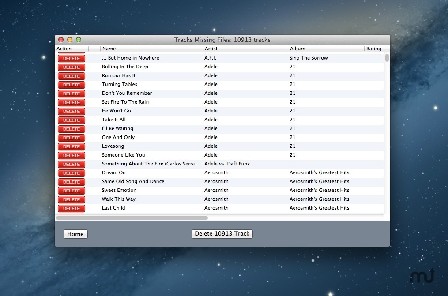Sort by the Name column header
Viewport: 448px width, 296px height.
[x=109, y=49]
